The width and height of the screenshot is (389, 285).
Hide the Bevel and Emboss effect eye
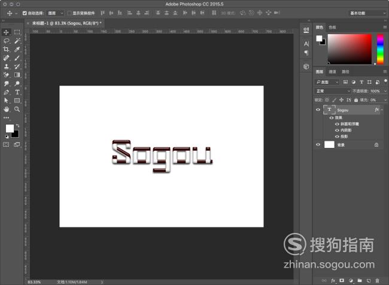coord(337,124)
